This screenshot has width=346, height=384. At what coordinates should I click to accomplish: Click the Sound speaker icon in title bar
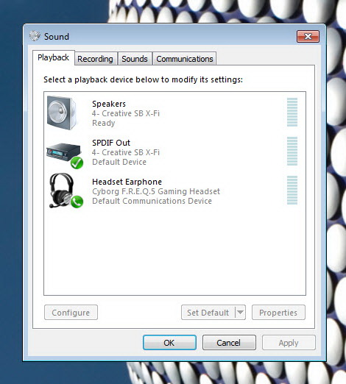tap(35, 36)
